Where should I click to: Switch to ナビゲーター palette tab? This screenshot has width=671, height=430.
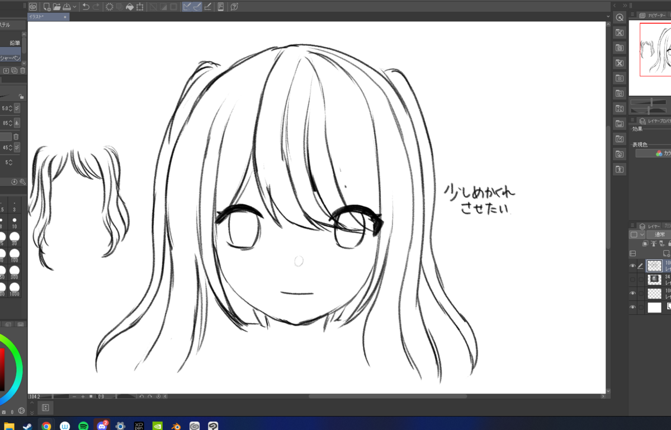pyautogui.click(x=653, y=16)
